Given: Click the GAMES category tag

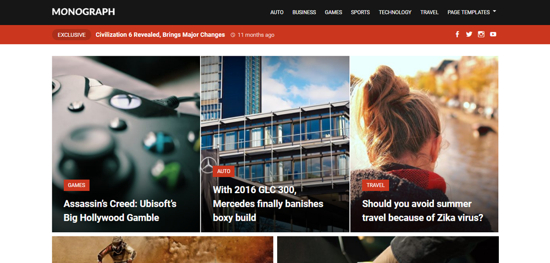Looking at the screenshot, I should point(76,185).
